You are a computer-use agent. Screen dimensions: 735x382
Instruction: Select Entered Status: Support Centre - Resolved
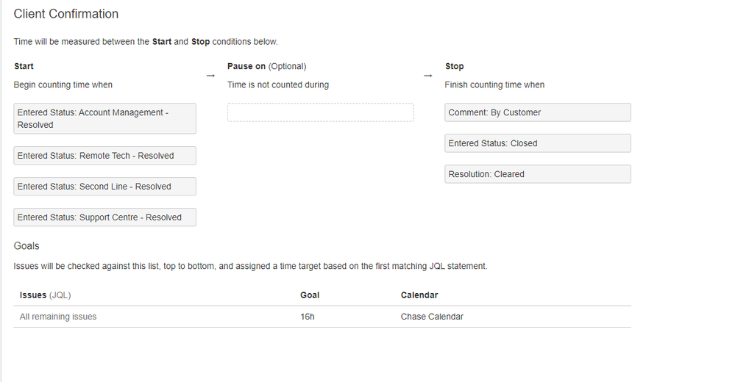105,217
